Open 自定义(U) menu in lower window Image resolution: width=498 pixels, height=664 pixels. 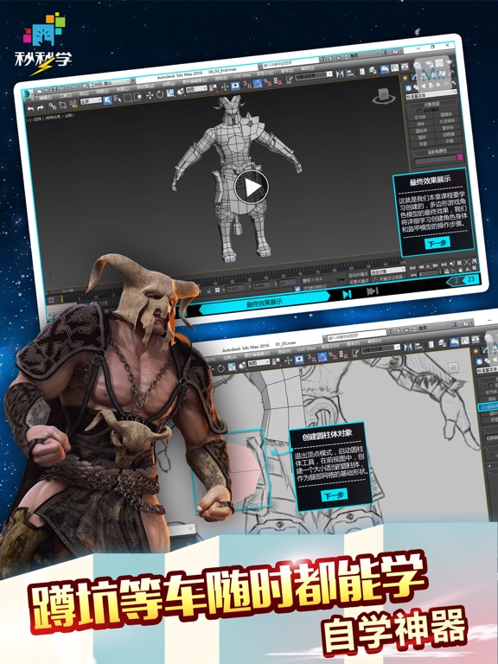(330, 346)
